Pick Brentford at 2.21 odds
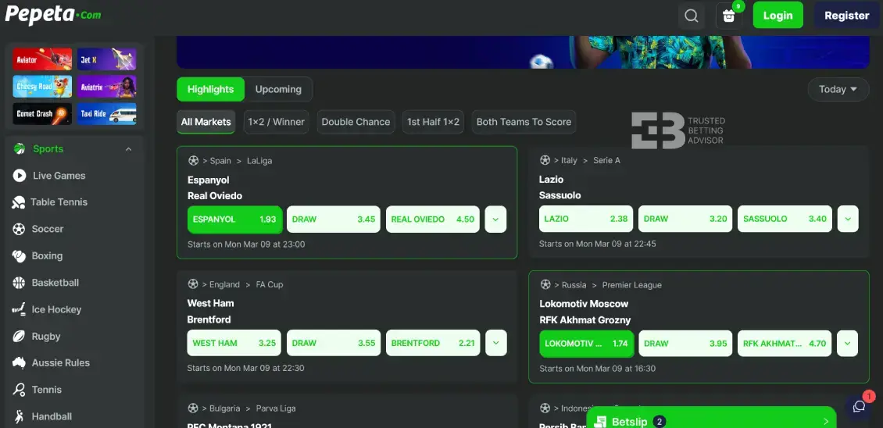 (x=432, y=342)
